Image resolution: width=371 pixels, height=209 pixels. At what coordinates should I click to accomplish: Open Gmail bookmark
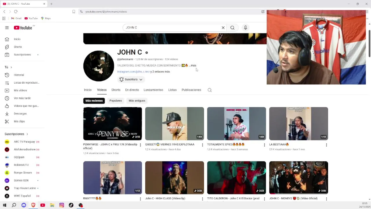coord(16,18)
